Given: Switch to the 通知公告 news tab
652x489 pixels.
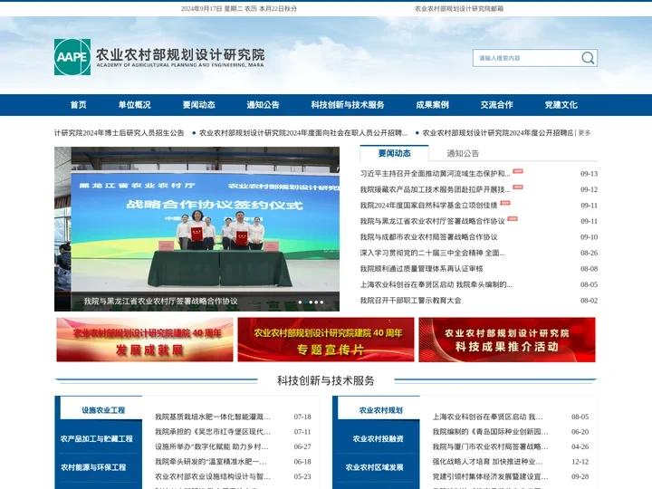Looking at the screenshot, I should coord(463,153).
